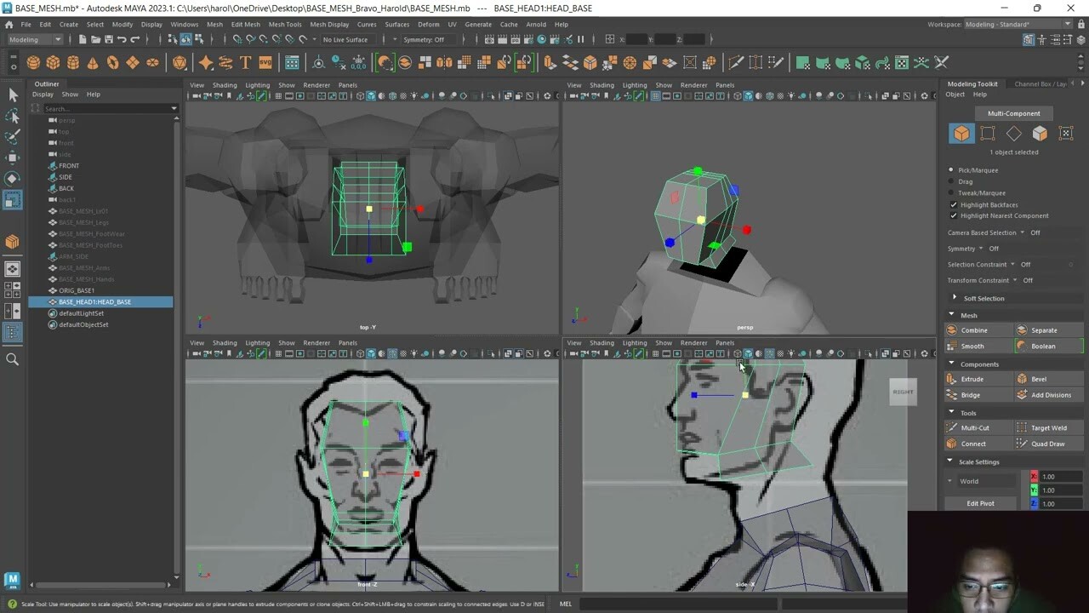Select BASE_HEAD1:HEAD_BASE in the Outliner

pyautogui.click(x=96, y=301)
